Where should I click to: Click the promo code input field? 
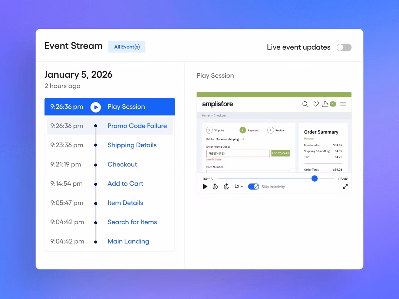[x=238, y=154]
